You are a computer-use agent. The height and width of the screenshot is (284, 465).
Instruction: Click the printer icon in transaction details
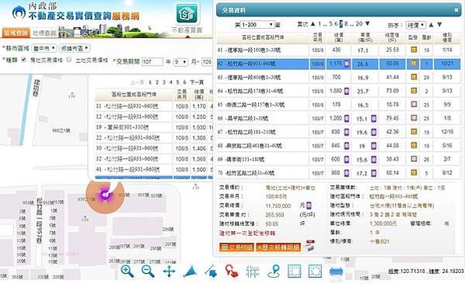point(310,246)
